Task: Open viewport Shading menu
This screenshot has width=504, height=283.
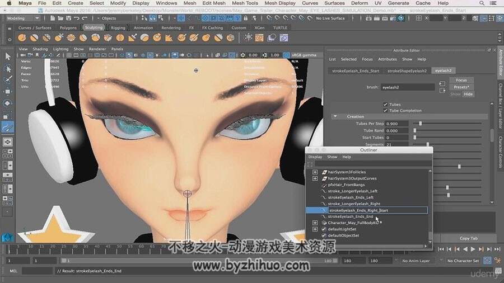Action: click(40, 49)
